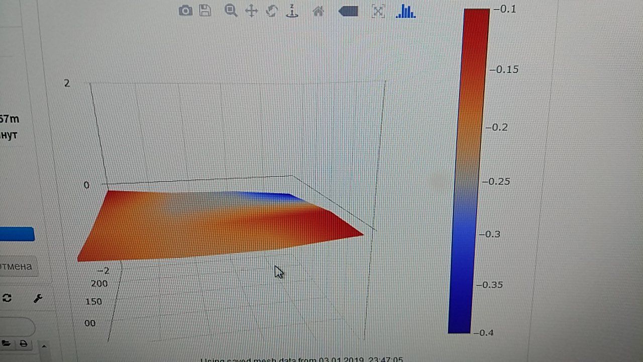Click the -0.3 colorbar tick label
The image size is (643, 362).
489,234
